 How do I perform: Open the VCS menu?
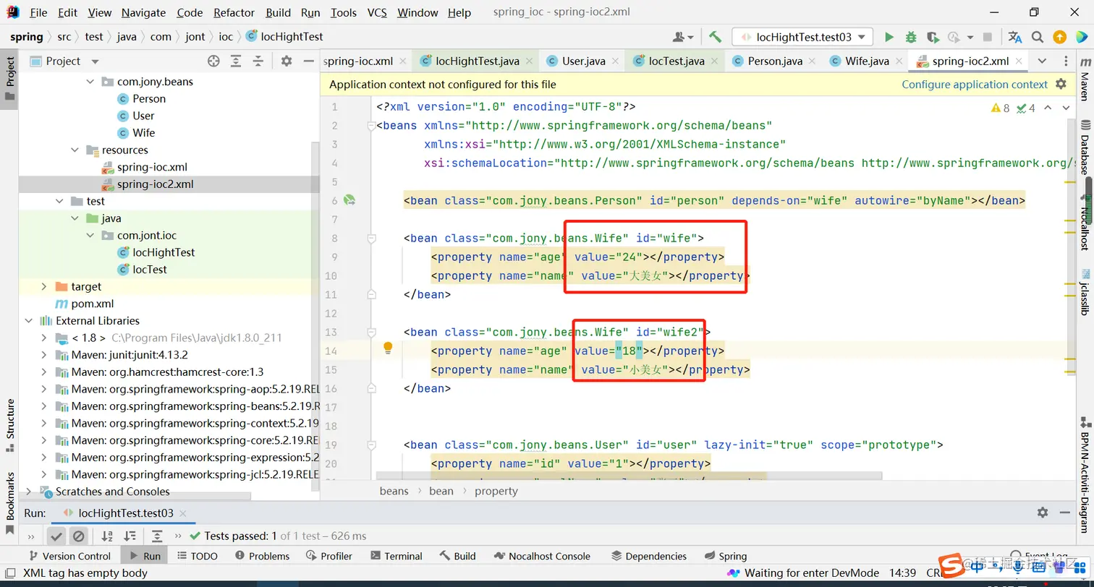coord(377,12)
